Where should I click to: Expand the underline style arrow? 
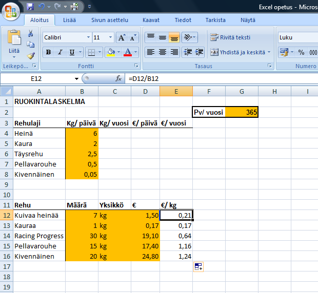coord(81,52)
